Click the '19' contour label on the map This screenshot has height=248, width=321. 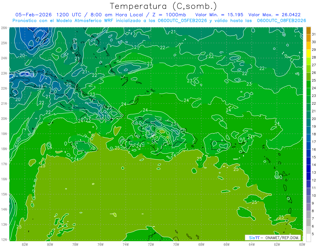[x=41, y=86]
